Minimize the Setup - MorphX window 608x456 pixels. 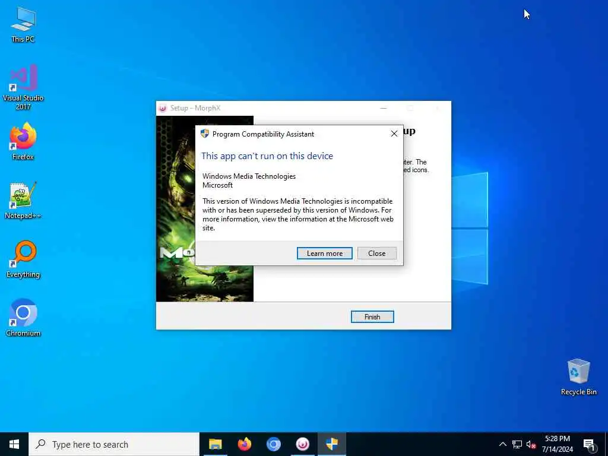[x=384, y=108]
